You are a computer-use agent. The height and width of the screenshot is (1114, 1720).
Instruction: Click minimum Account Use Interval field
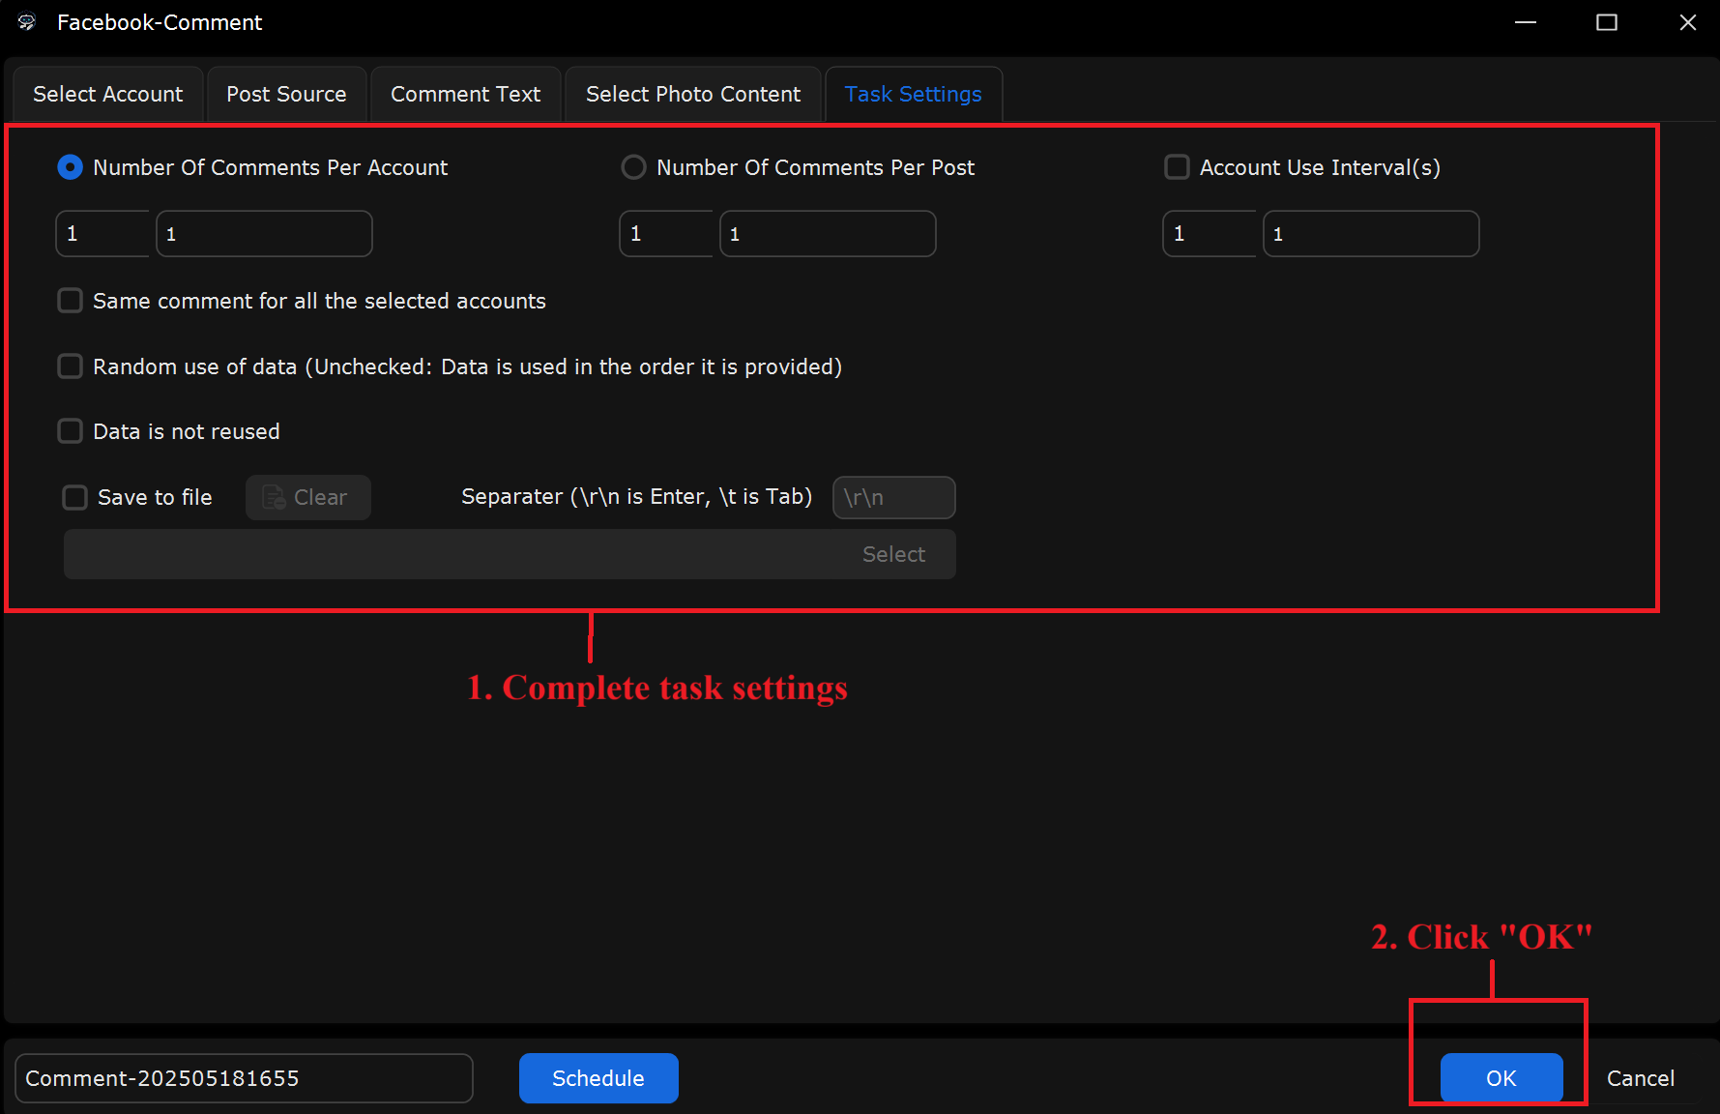(1210, 233)
